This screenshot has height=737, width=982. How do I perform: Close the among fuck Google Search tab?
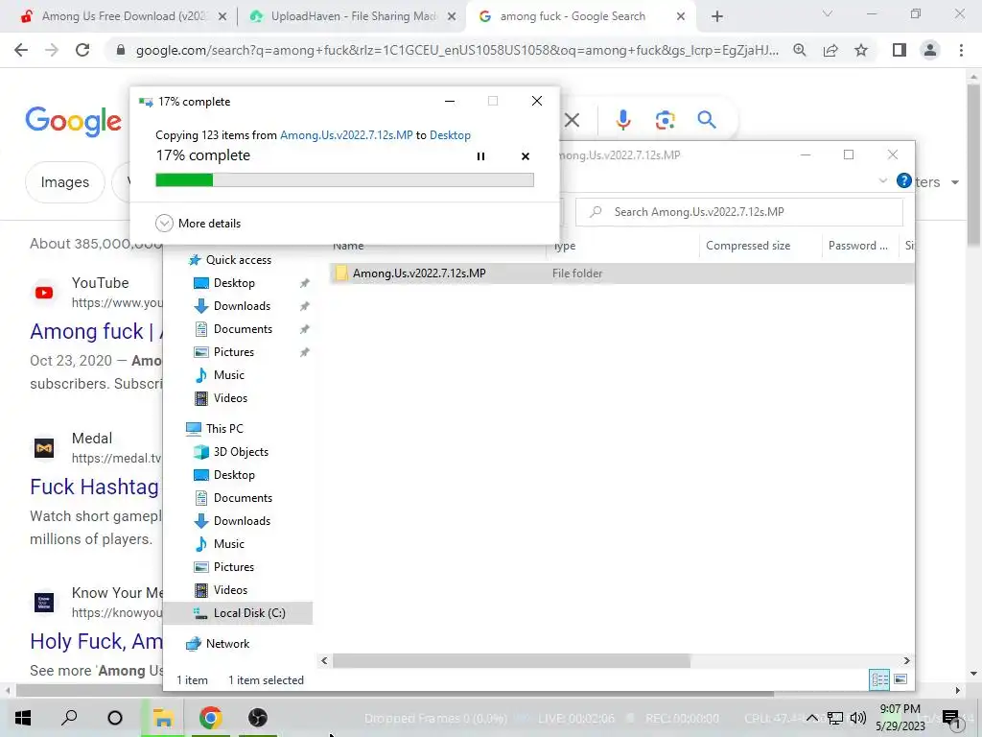681,17
